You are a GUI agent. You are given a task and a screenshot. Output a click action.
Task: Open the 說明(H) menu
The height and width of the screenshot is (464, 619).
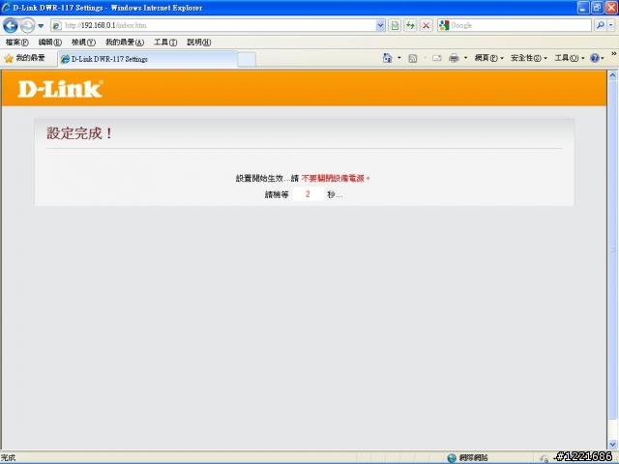point(198,43)
